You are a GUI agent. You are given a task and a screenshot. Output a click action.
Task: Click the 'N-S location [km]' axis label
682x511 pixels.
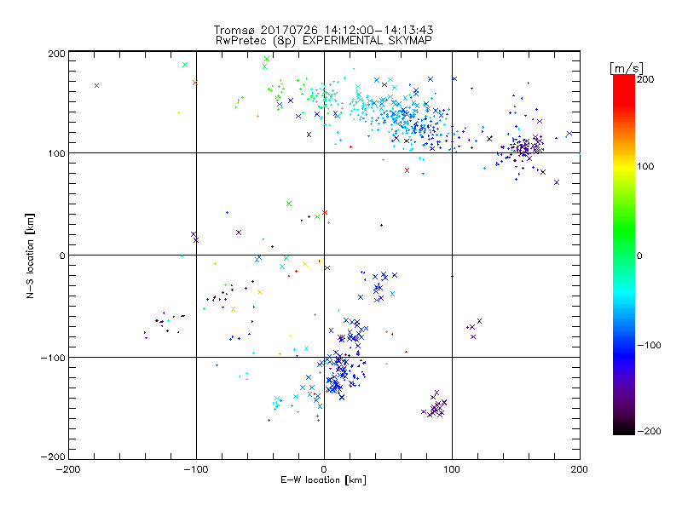[x=30, y=255]
